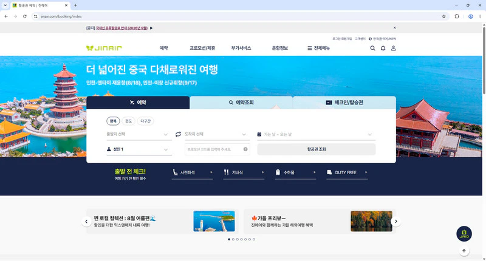Switch to the 예약조회 tab
This screenshot has width=486, height=261.
tap(241, 103)
